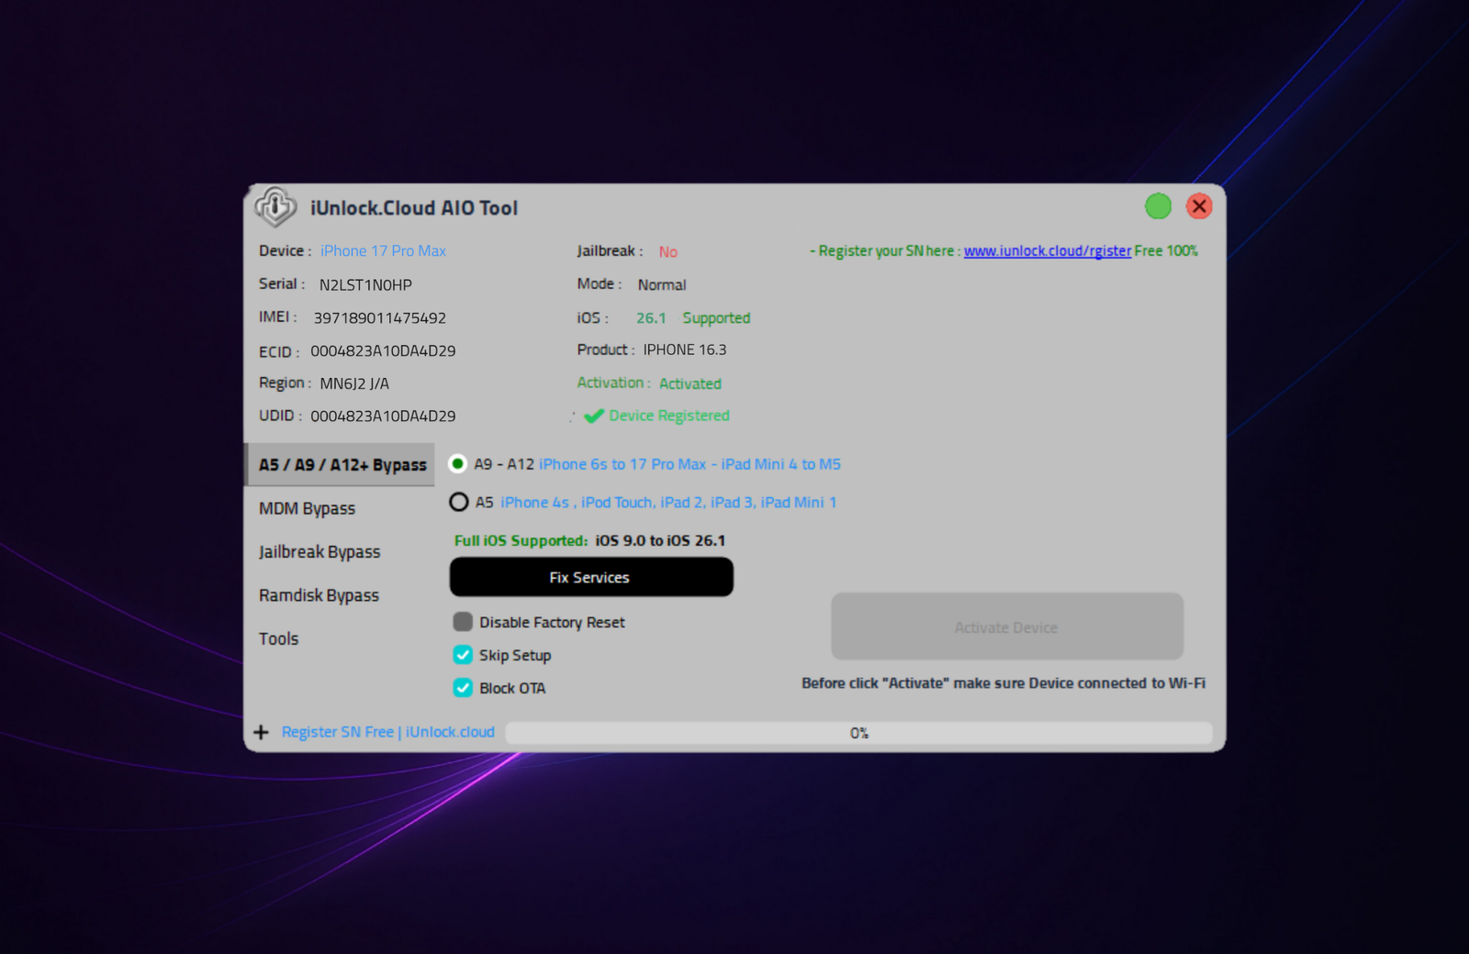Click the device name iPhone 17 Pro Max
This screenshot has height=954, width=1469.
383,251
